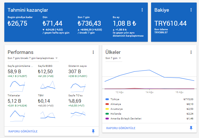Open the Bakiye card three-dot menu
Viewport: 199px width, 138px height.
coord(191,10)
